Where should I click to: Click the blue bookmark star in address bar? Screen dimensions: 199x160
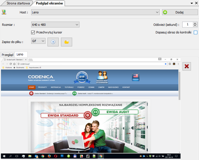click(165, 64)
